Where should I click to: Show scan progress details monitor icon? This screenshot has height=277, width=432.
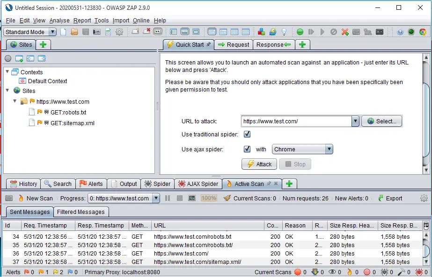(x=192, y=198)
